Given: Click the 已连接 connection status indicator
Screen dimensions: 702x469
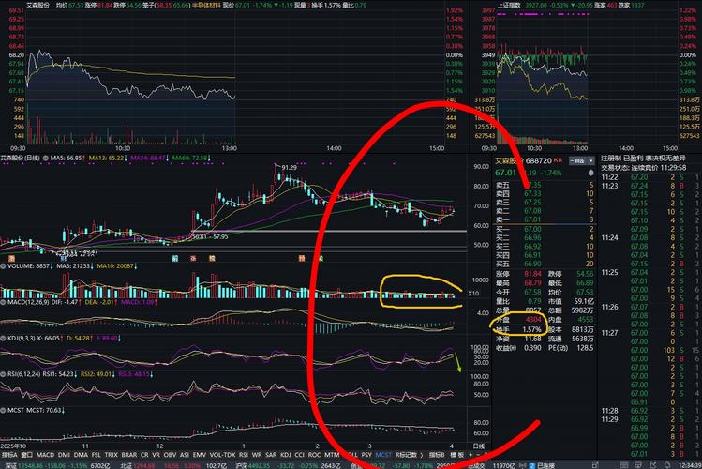Looking at the screenshot, I should click(545, 465).
